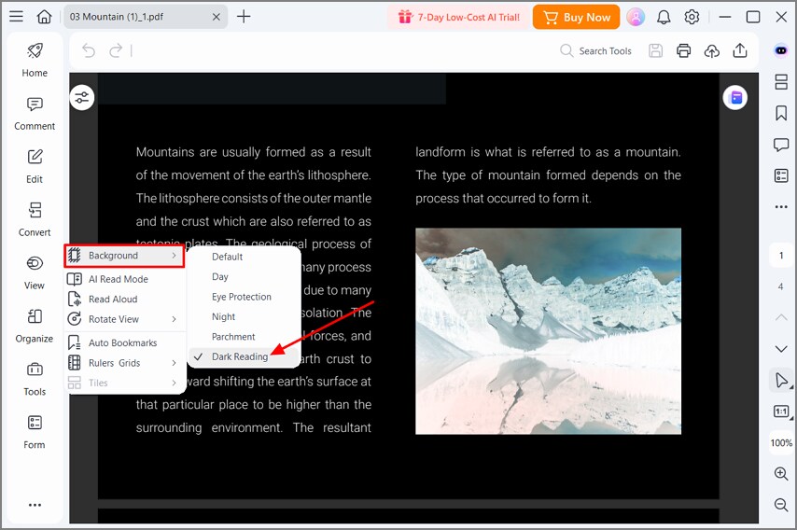Screen dimensions: 797x530
Task: Zoom in on the document
Action: pyautogui.click(x=781, y=474)
